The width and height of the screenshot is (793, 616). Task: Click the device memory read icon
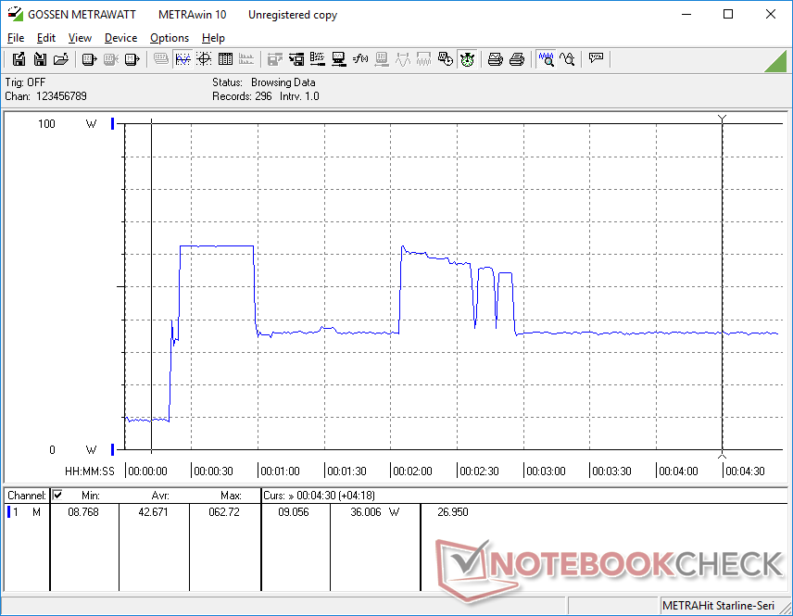(x=132, y=59)
